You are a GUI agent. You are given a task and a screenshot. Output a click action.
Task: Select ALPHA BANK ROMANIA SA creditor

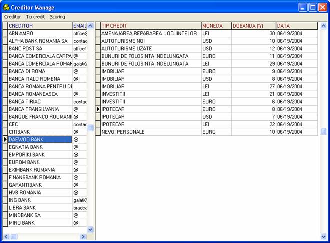click(40, 41)
